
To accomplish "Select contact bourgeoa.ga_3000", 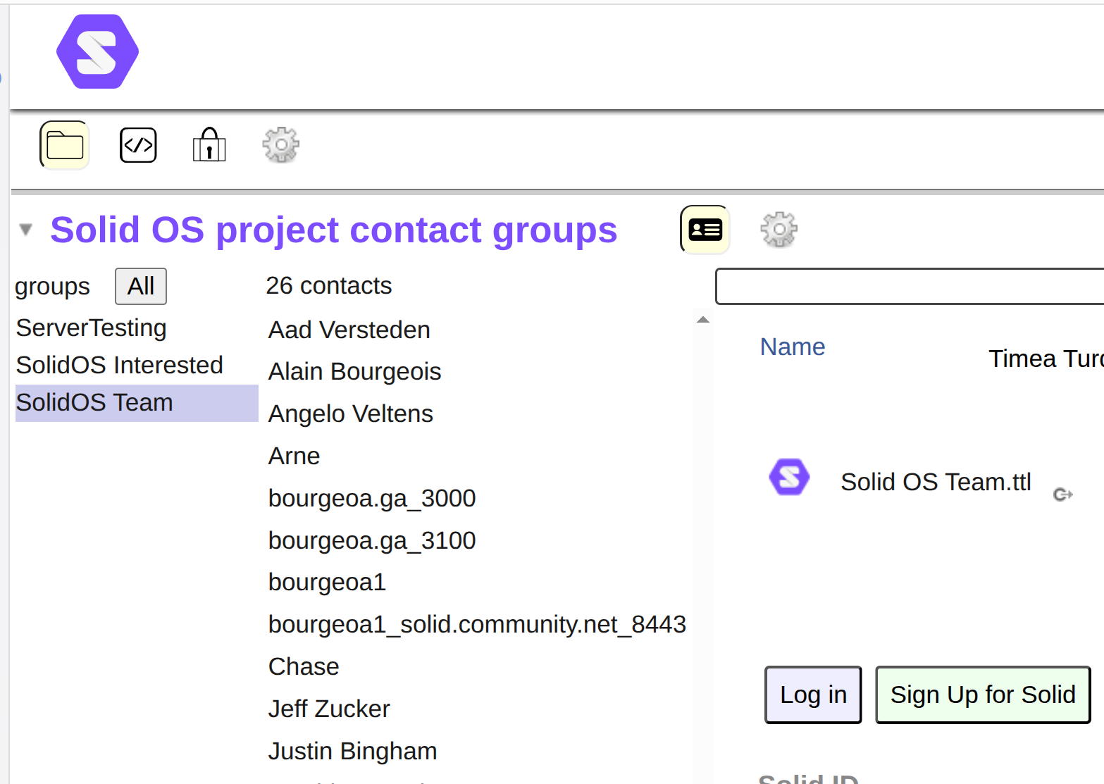I will [x=372, y=498].
